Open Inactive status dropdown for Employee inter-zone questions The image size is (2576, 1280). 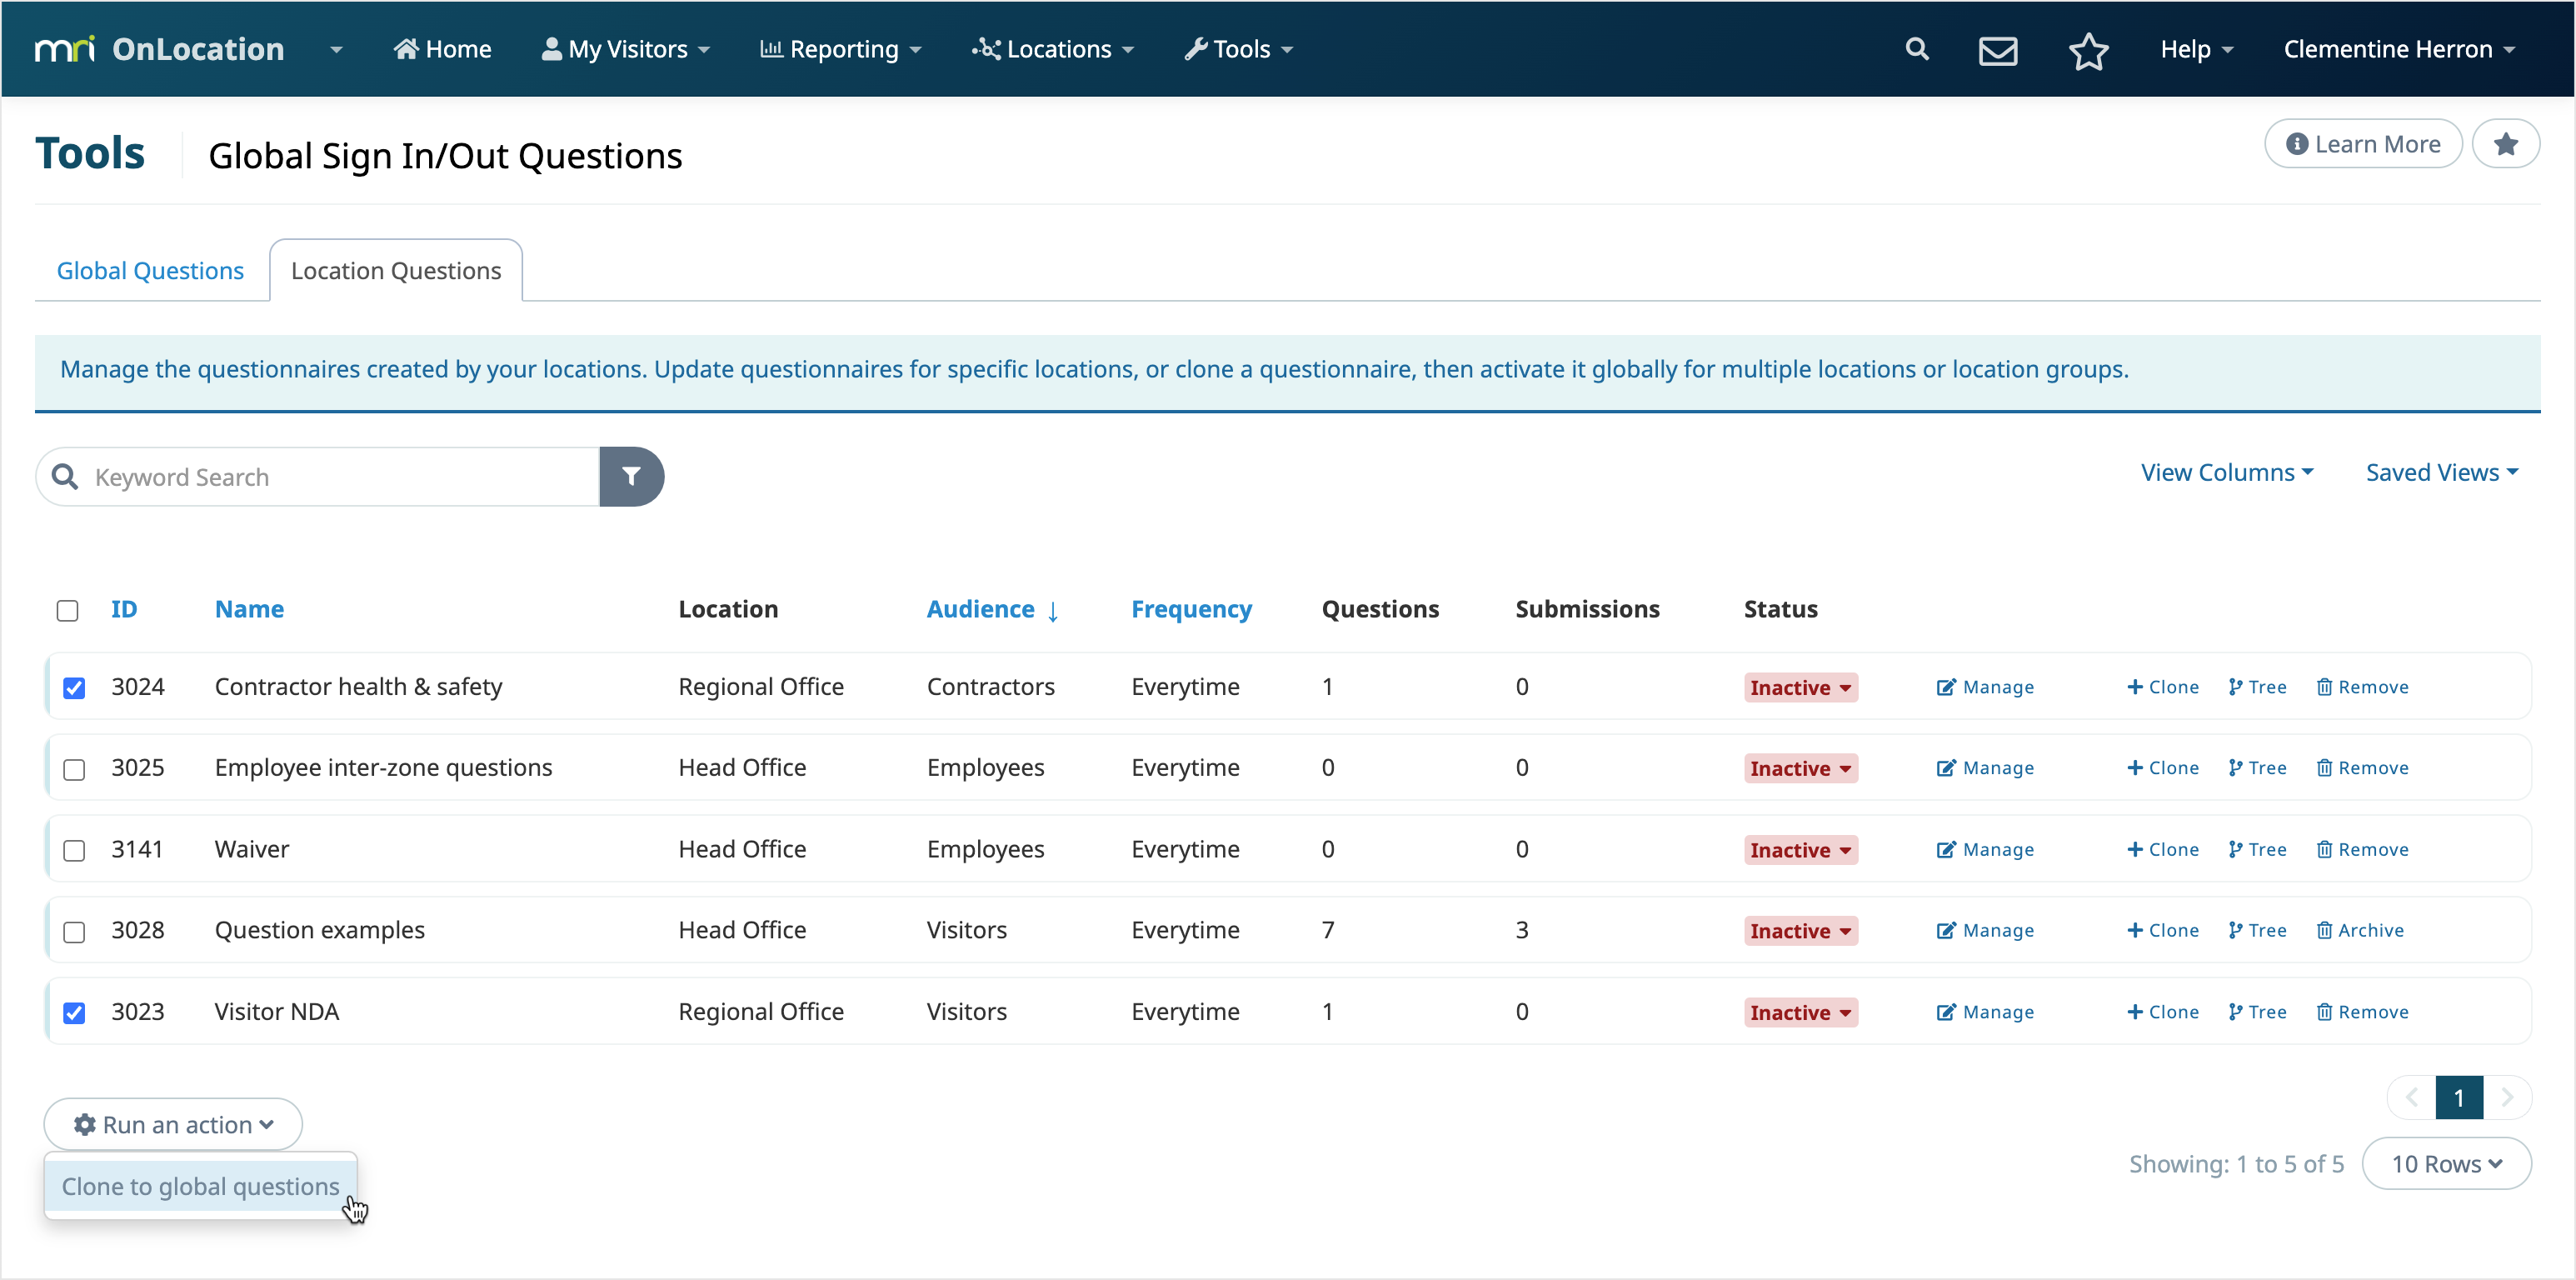click(x=1800, y=768)
